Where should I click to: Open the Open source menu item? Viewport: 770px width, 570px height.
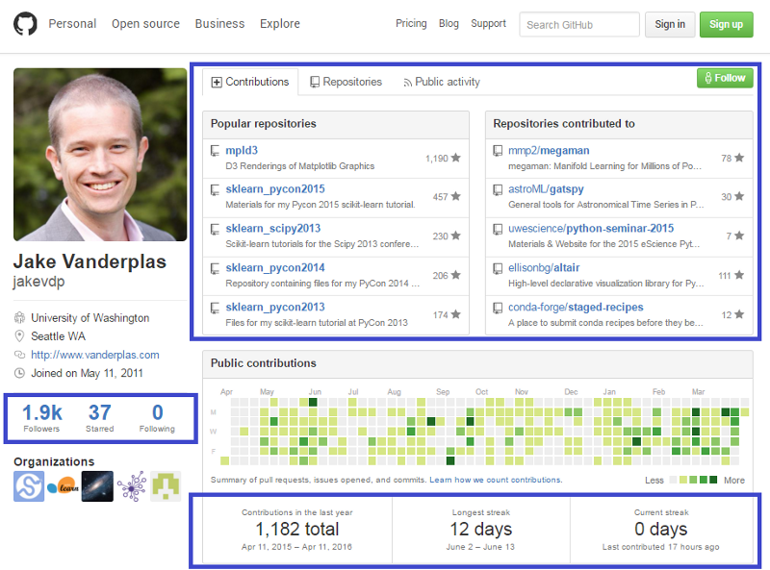coord(145,23)
